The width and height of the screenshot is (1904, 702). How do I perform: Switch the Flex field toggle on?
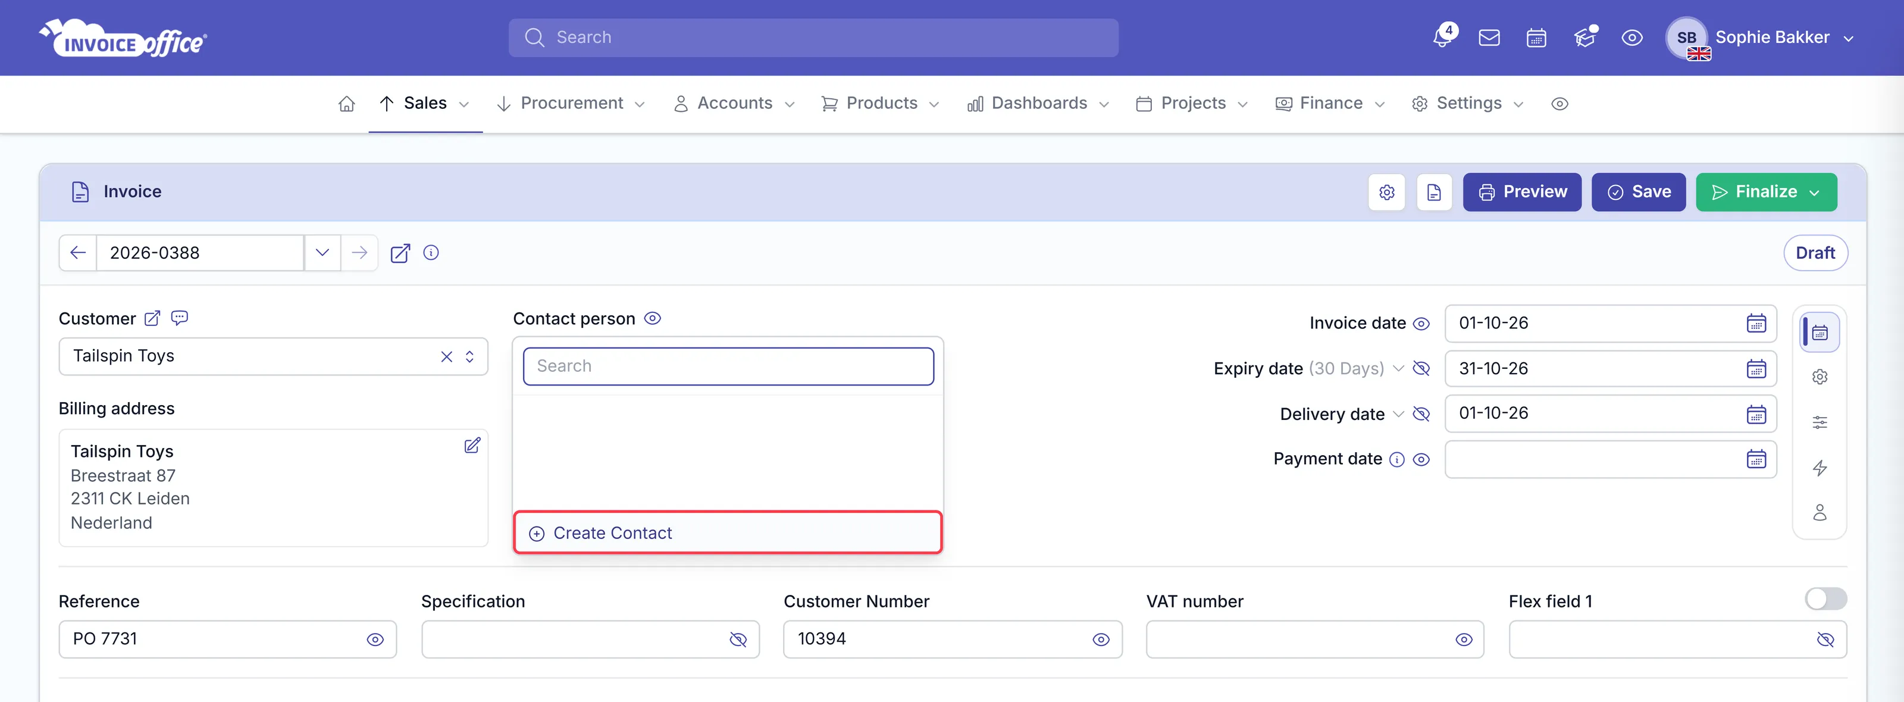click(1825, 598)
